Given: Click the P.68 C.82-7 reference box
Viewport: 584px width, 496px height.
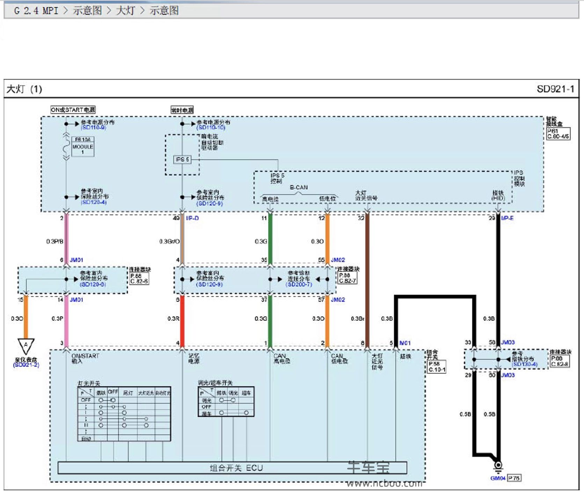Looking at the screenshot, I should (348, 278).
